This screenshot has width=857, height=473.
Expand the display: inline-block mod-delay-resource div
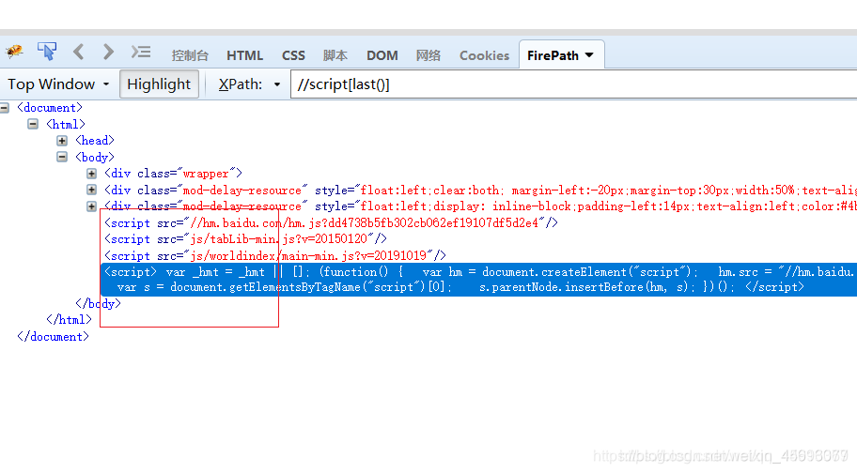click(x=92, y=206)
